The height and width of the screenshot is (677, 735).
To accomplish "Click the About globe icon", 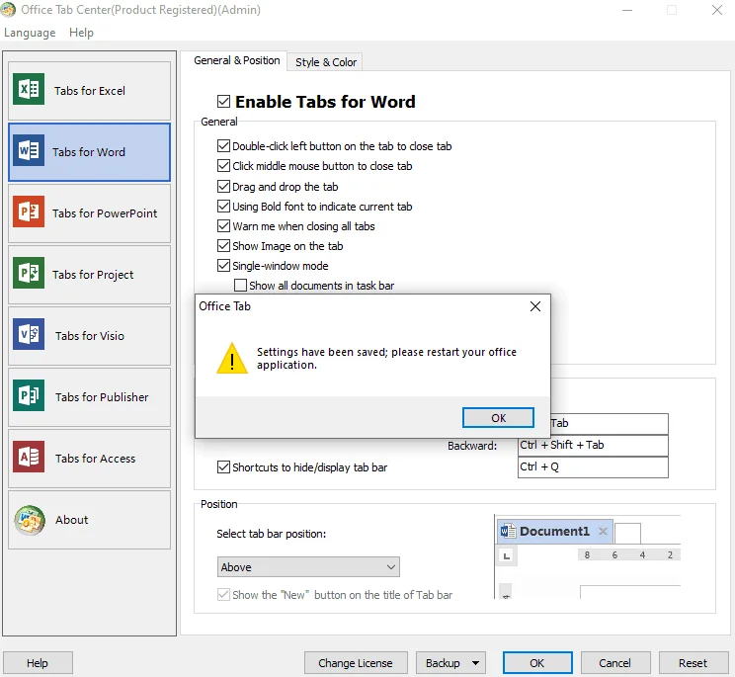I will click(30, 520).
